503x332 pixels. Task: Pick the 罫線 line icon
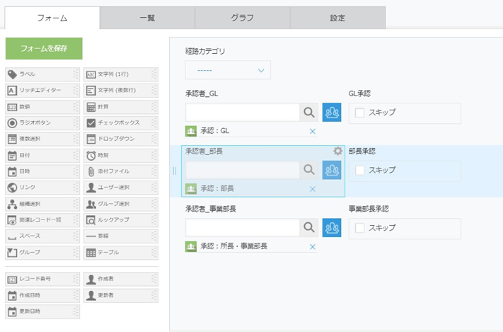pos(91,236)
